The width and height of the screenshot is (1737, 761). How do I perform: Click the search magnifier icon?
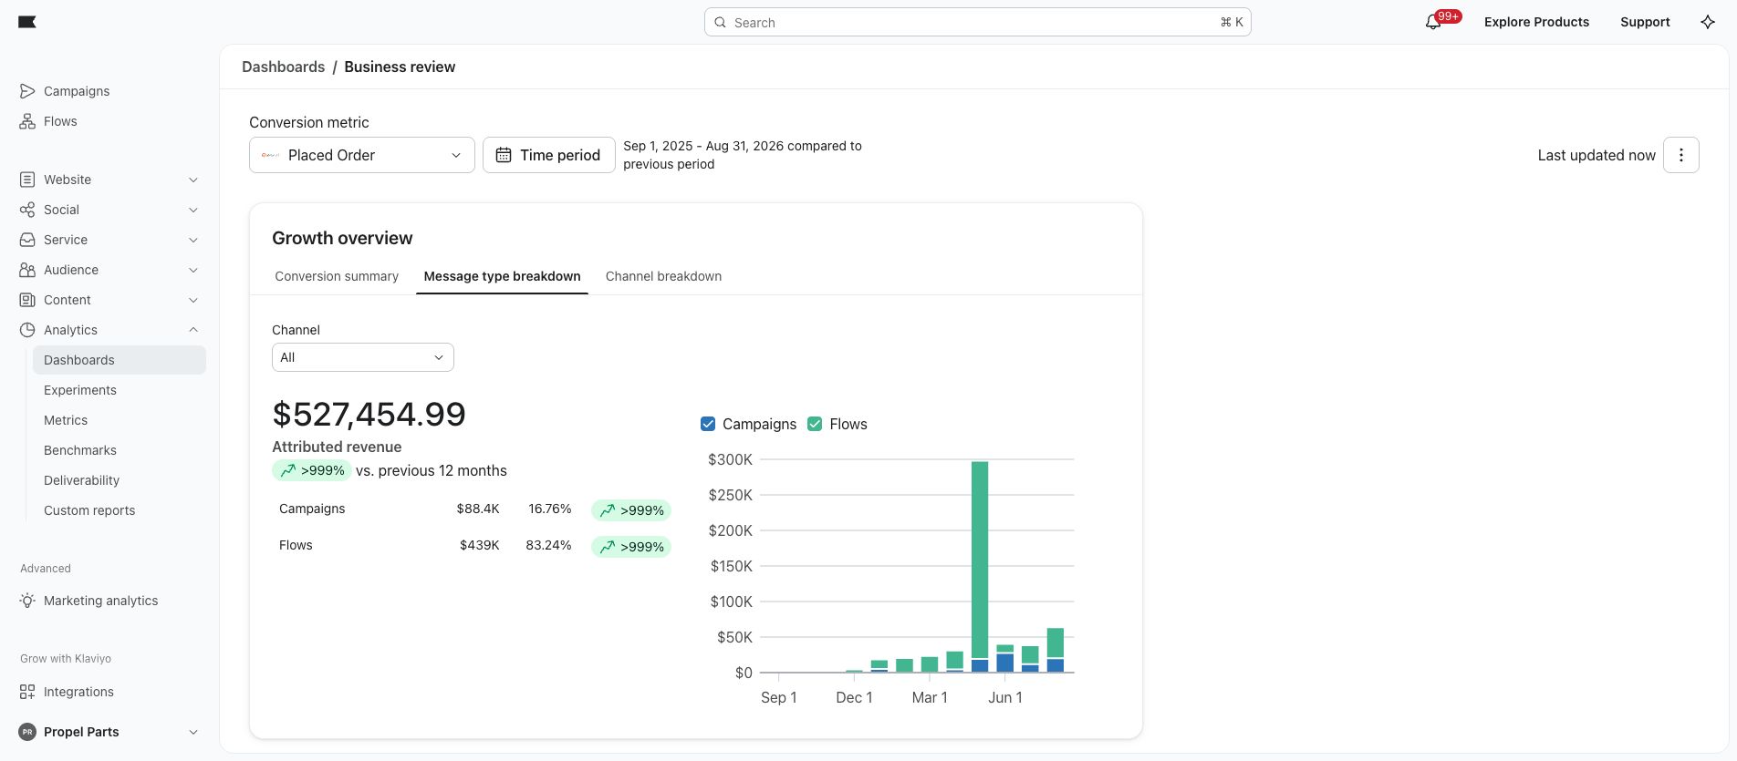pyautogui.click(x=721, y=23)
